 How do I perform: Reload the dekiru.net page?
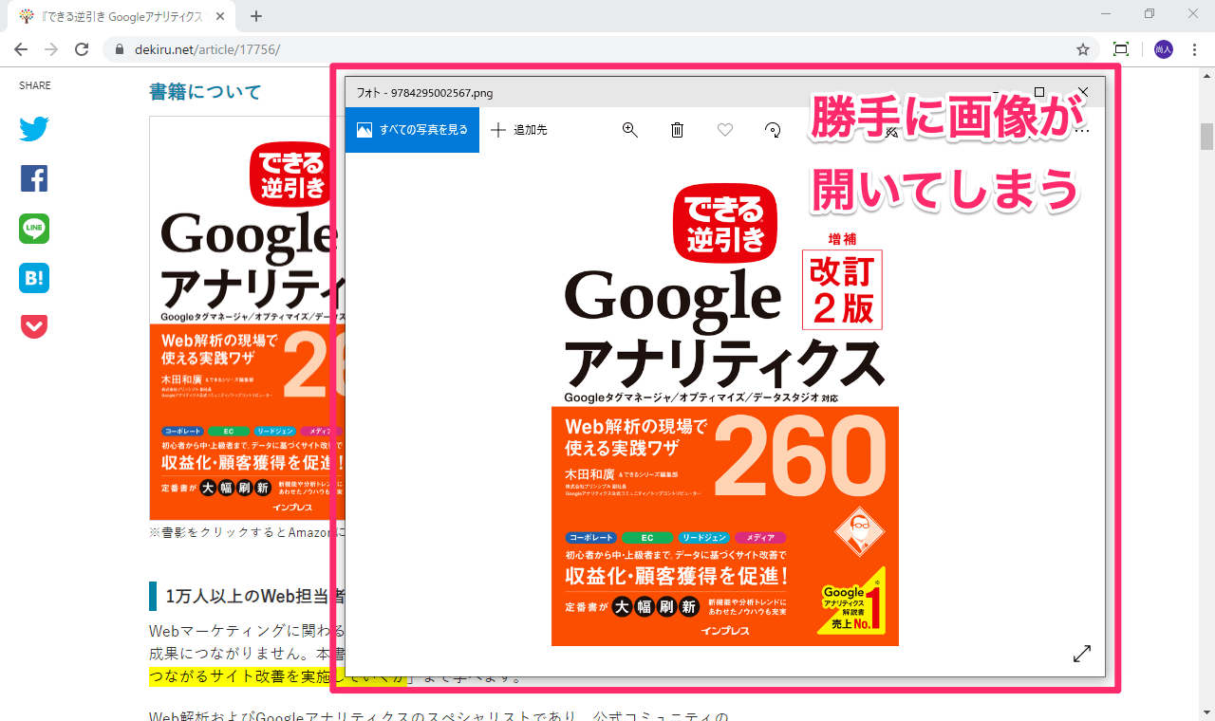[x=83, y=49]
